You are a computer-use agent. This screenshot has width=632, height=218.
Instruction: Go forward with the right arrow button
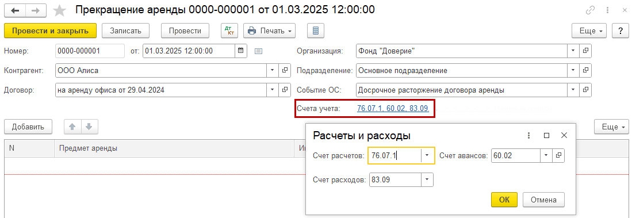tap(36, 10)
